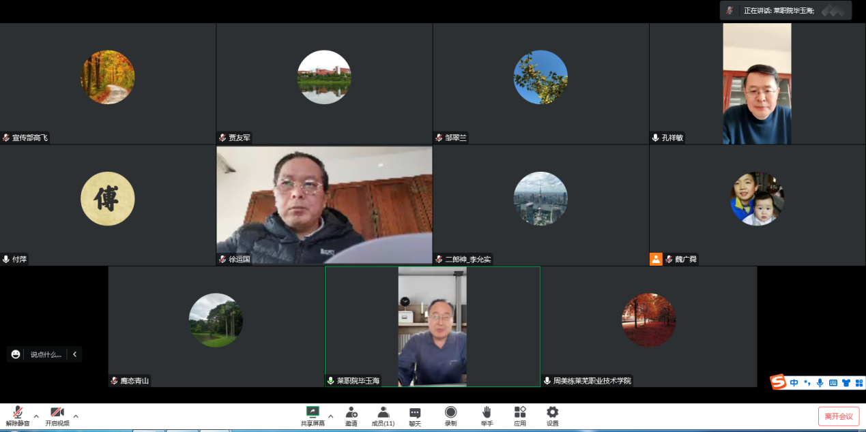
Task: Click the 邀请 (Invite) icon
Action: 351,412
